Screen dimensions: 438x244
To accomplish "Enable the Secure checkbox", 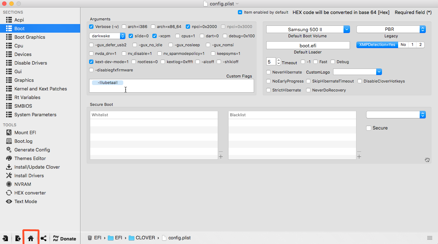I will [x=369, y=128].
